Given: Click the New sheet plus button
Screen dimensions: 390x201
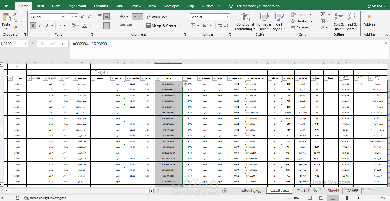Looking at the screenshot, I should 225,190.
